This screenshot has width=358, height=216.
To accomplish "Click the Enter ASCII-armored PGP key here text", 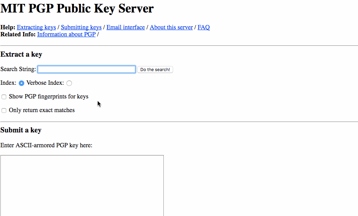I will pos(47,145).
